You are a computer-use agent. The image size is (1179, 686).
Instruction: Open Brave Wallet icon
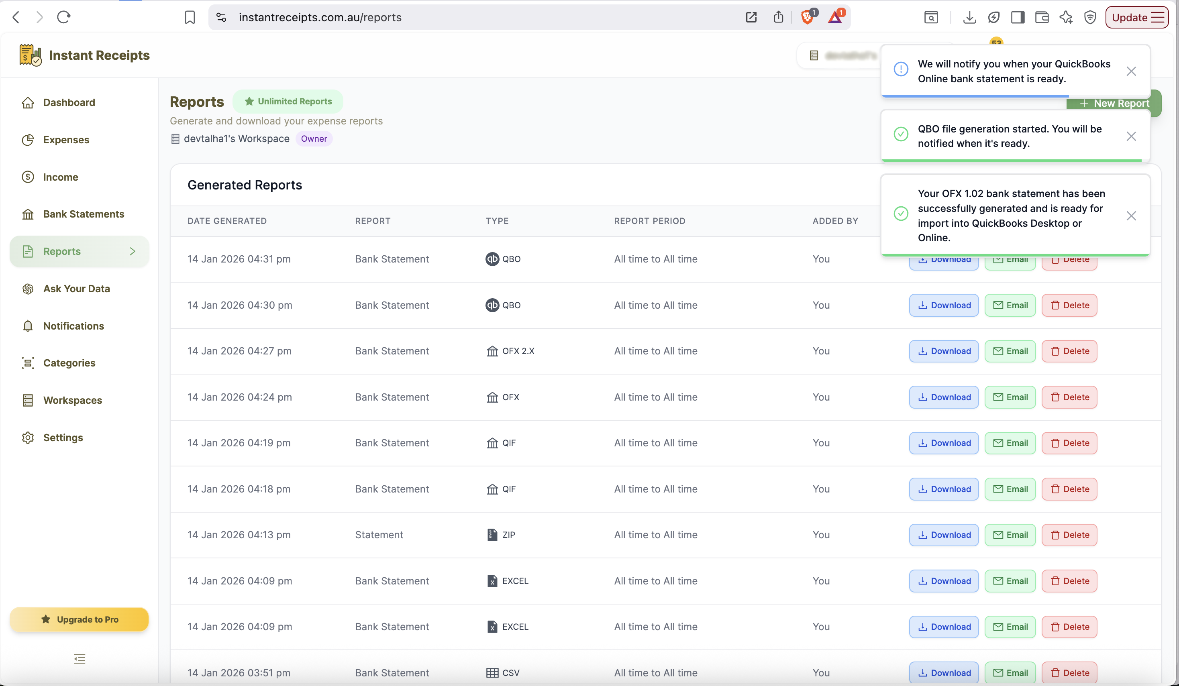[1042, 17]
